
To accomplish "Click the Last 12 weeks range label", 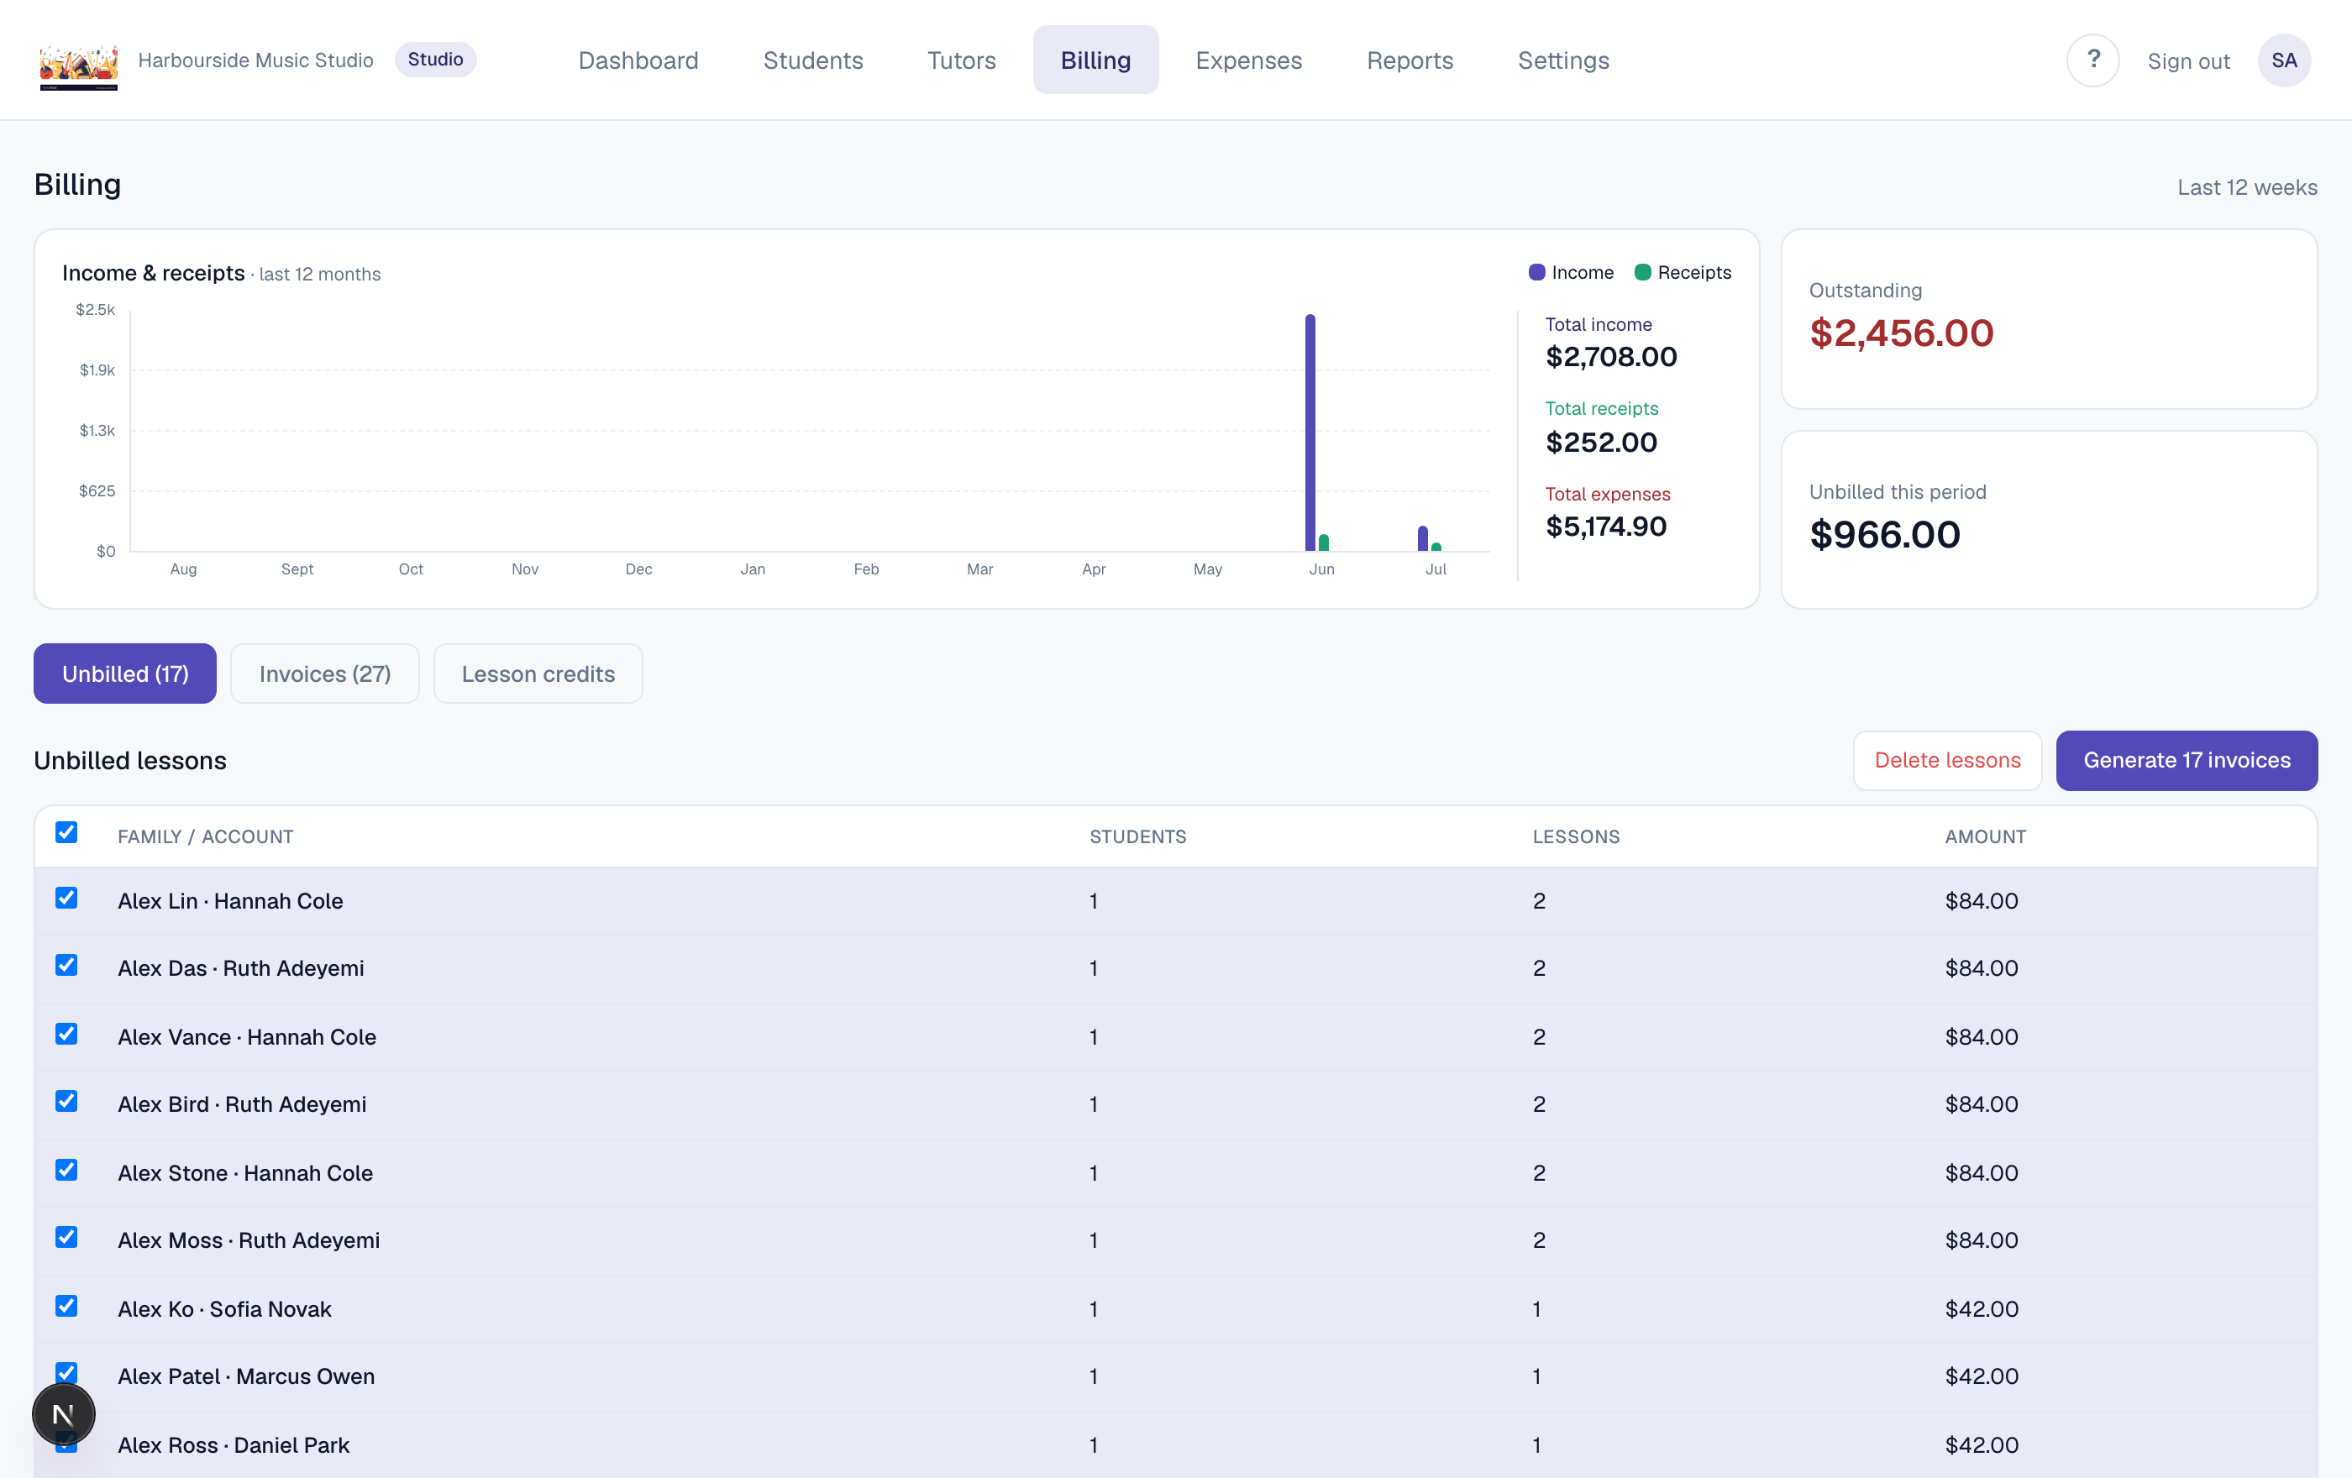I will tap(2246, 187).
